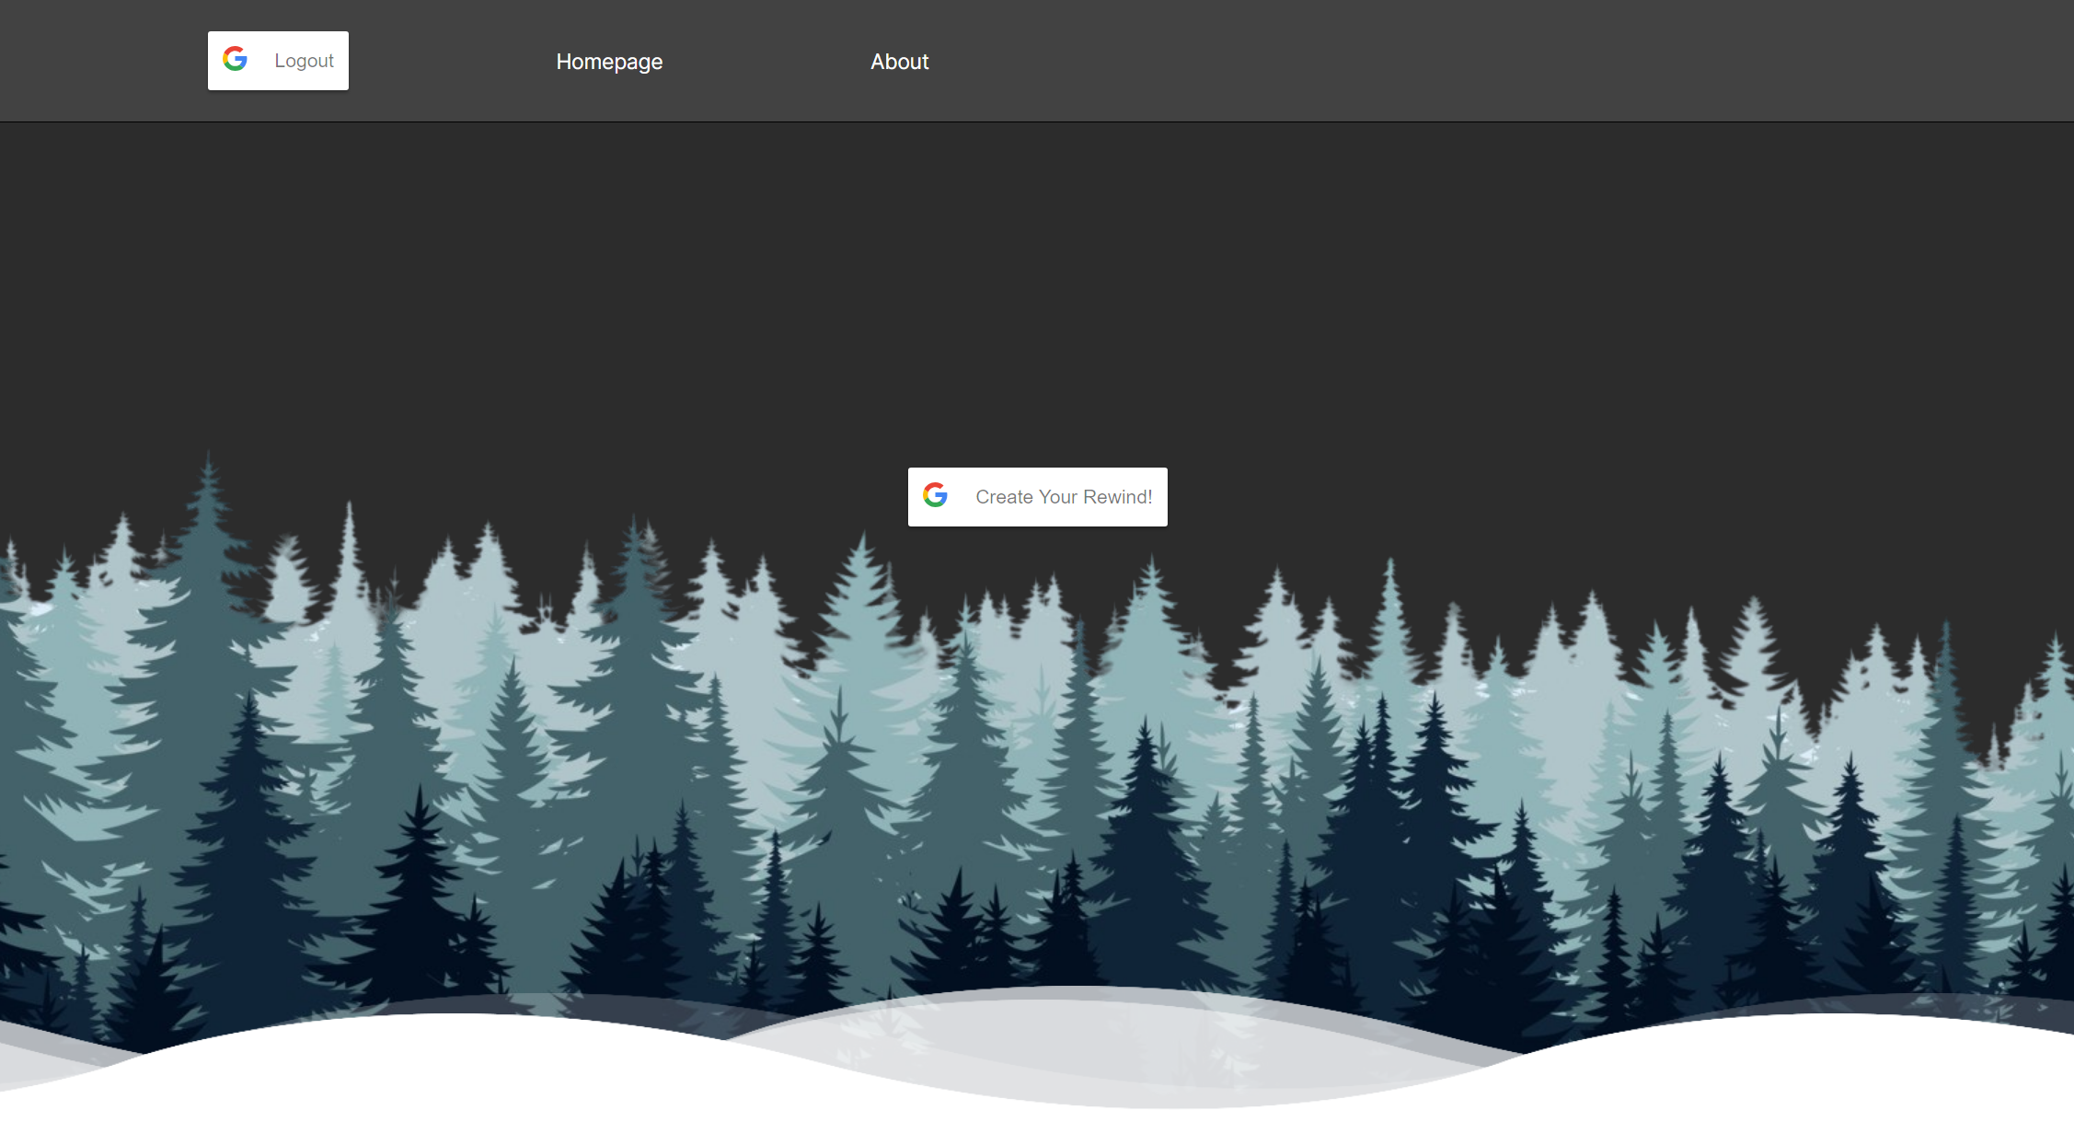Sign out using the Logout text
2074x1145 pixels.
click(x=304, y=61)
